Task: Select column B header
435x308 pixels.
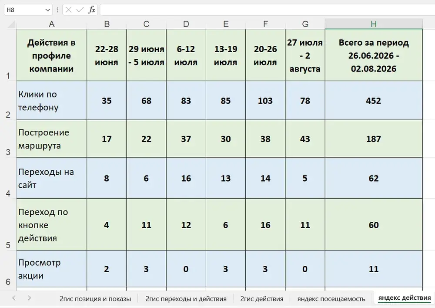Action: click(x=107, y=24)
